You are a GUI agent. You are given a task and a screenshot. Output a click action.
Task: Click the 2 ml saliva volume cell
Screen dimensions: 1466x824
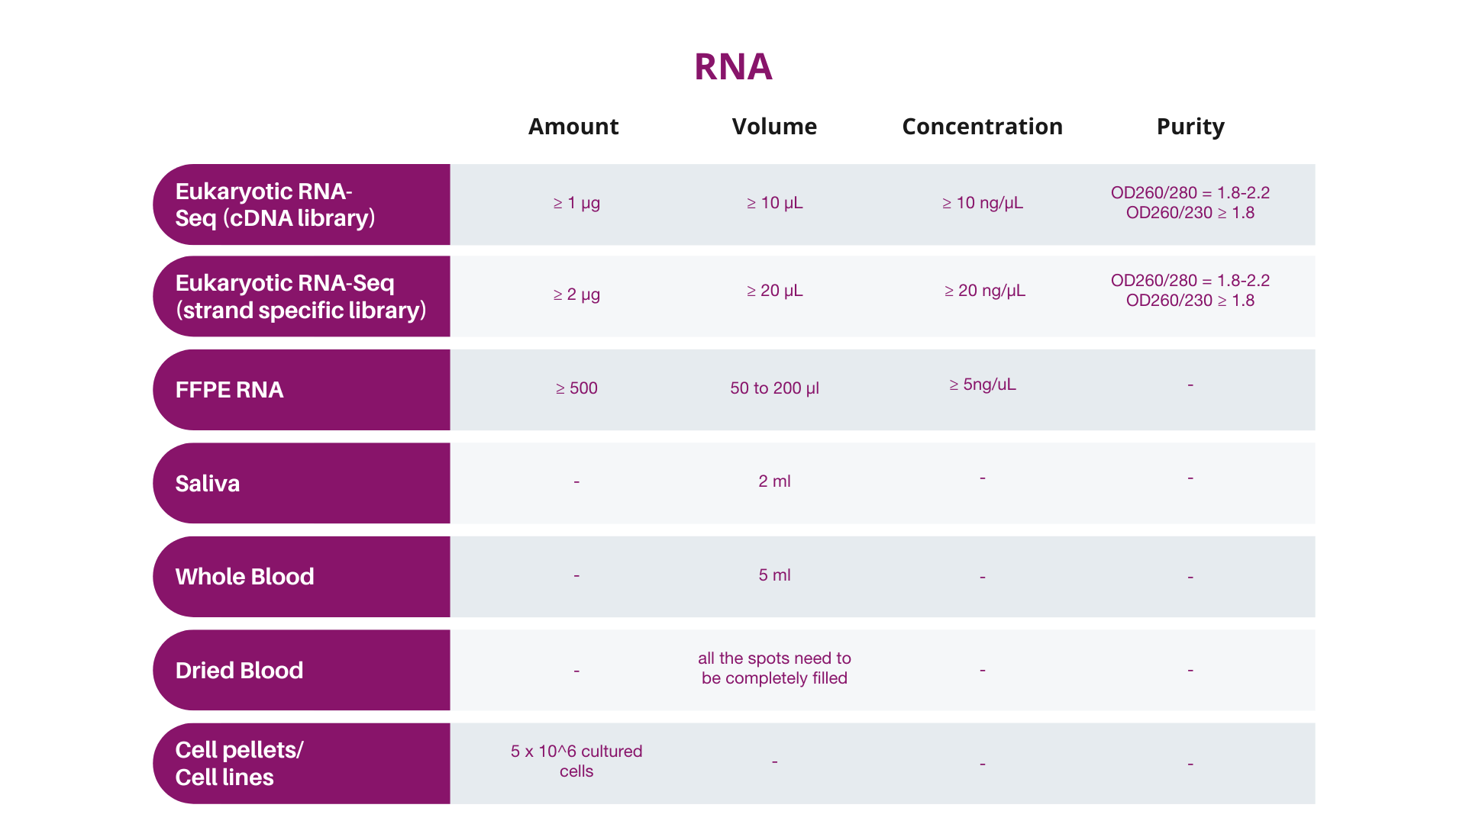coord(774,481)
